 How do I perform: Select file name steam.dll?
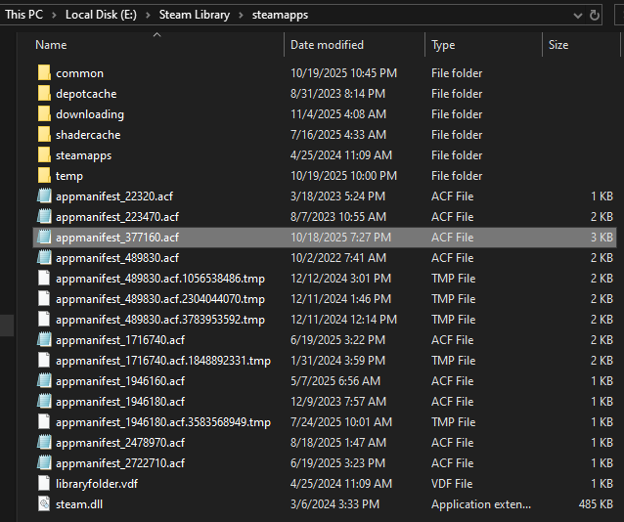(79, 504)
